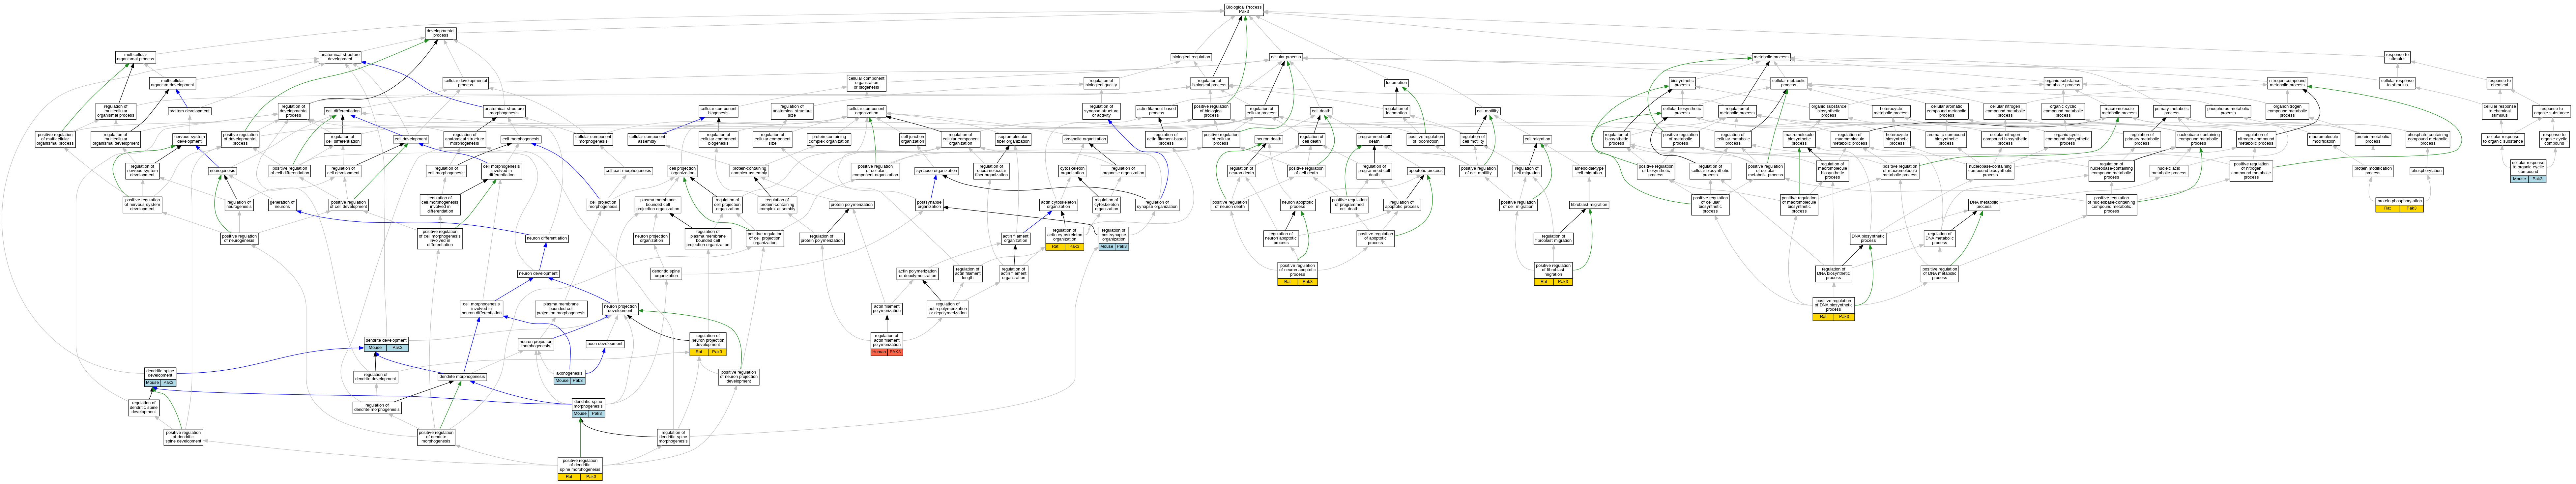Click the 'regulation of biological quality' node

click(x=1101, y=83)
